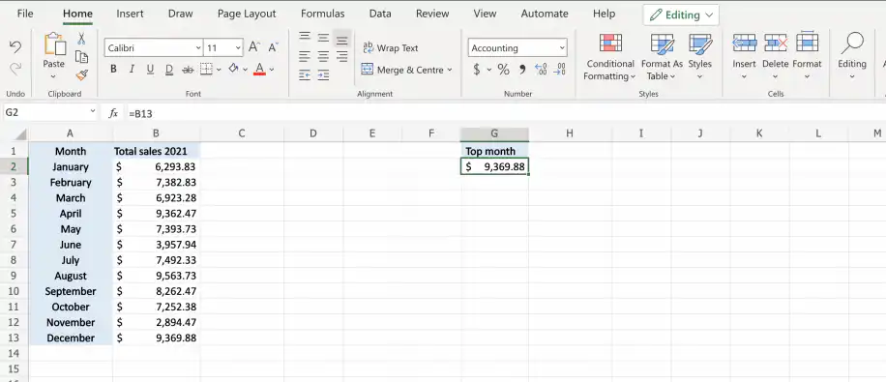Image resolution: width=886 pixels, height=382 pixels.
Task: Click the Format cells icon
Action: [807, 42]
